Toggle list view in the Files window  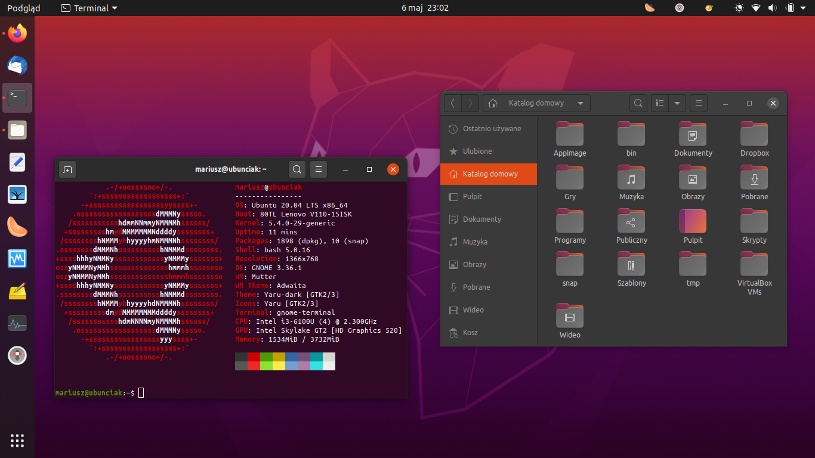660,103
